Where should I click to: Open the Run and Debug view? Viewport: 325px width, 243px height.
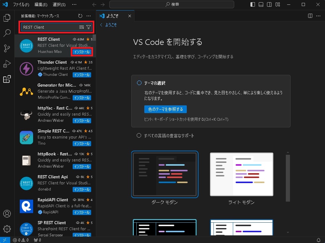[7, 64]
